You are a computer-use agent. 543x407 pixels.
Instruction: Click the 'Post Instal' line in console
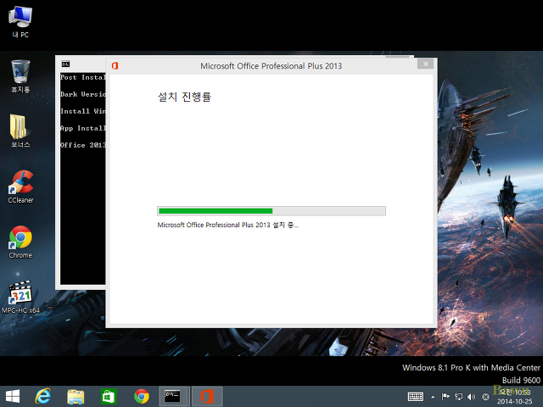pyautogui.click(x=83, y=77)
